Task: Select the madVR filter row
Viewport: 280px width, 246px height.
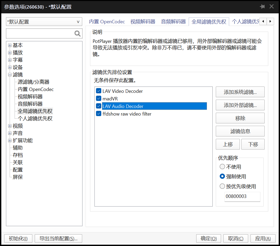Action: pos(110,99)
